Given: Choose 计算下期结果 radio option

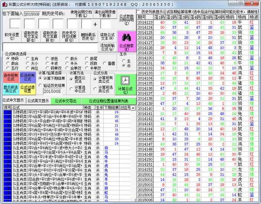Looking at the screenshot, I should (40, 78).
